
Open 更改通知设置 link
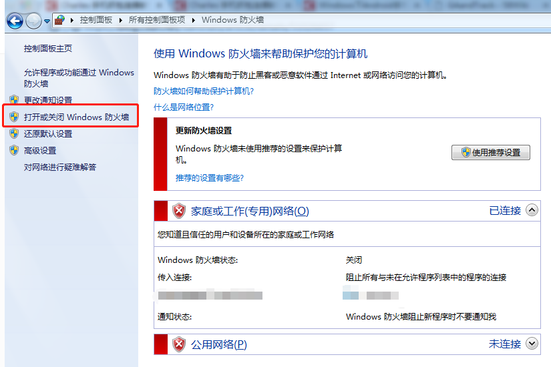point(48,100)
